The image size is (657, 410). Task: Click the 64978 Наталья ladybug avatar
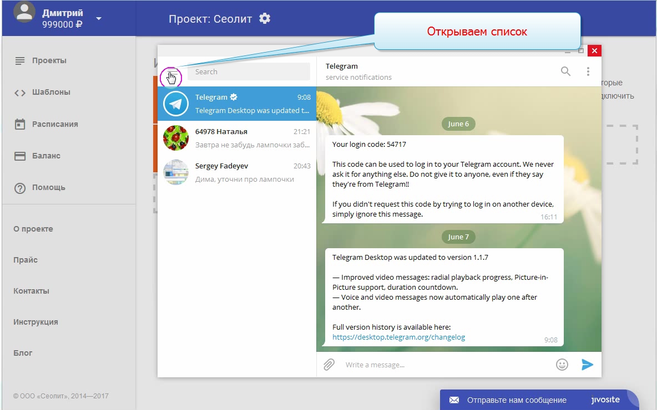coord(175,138)
